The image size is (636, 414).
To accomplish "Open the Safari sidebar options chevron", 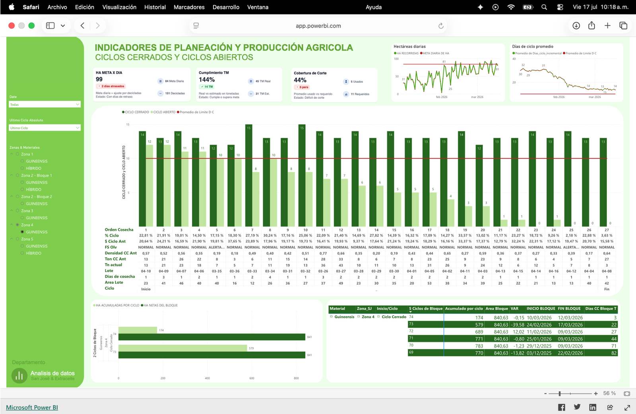I will click(63, 25).
